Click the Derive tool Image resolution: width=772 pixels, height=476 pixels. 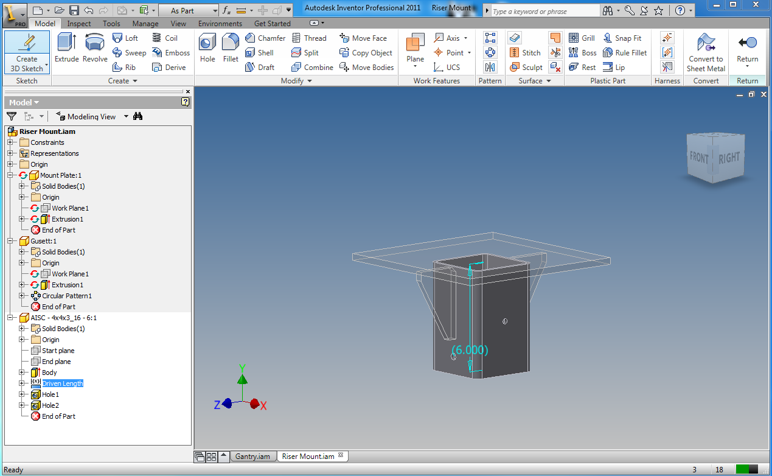pos(169,68)
